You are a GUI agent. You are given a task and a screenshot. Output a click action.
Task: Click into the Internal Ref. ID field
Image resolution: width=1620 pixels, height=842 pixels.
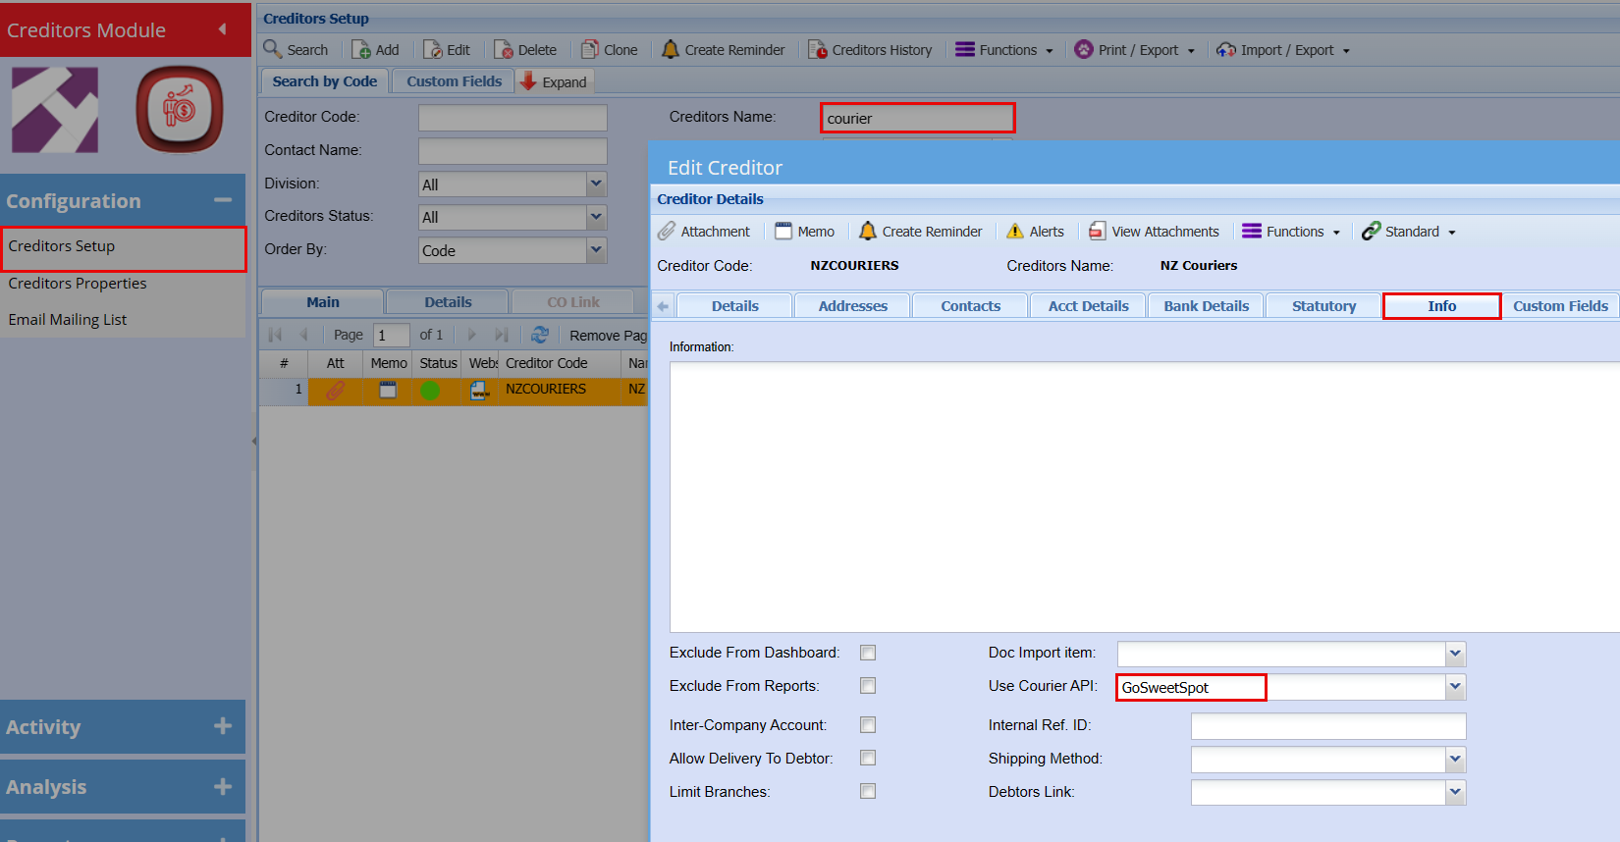[x=1327, y=726]
